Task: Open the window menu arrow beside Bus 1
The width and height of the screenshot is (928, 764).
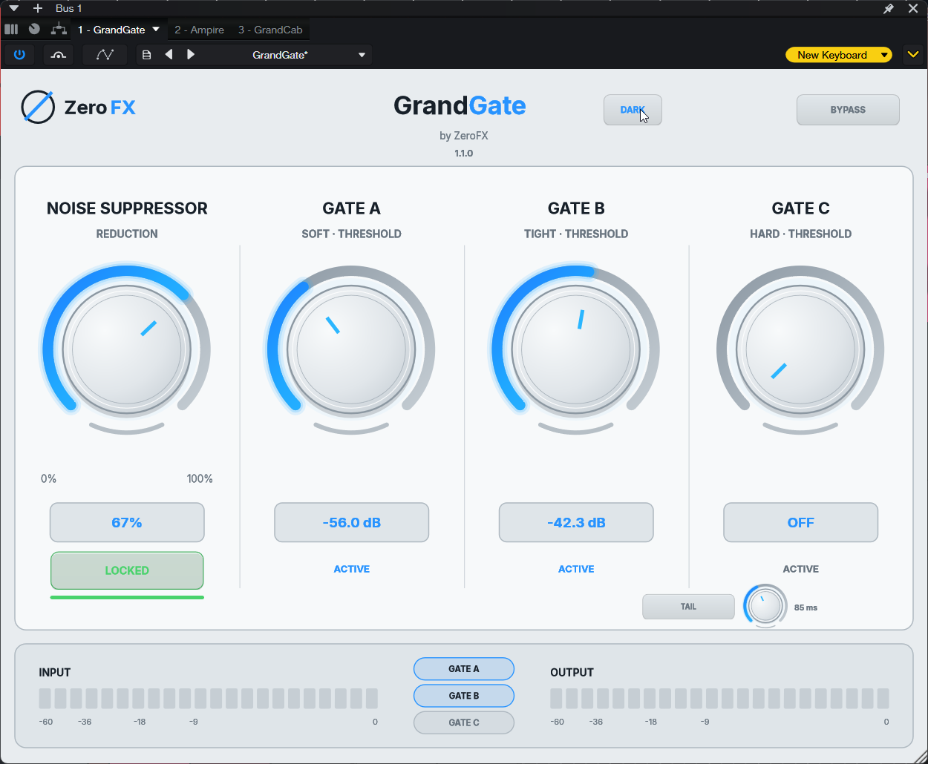Action: [14, 8]
